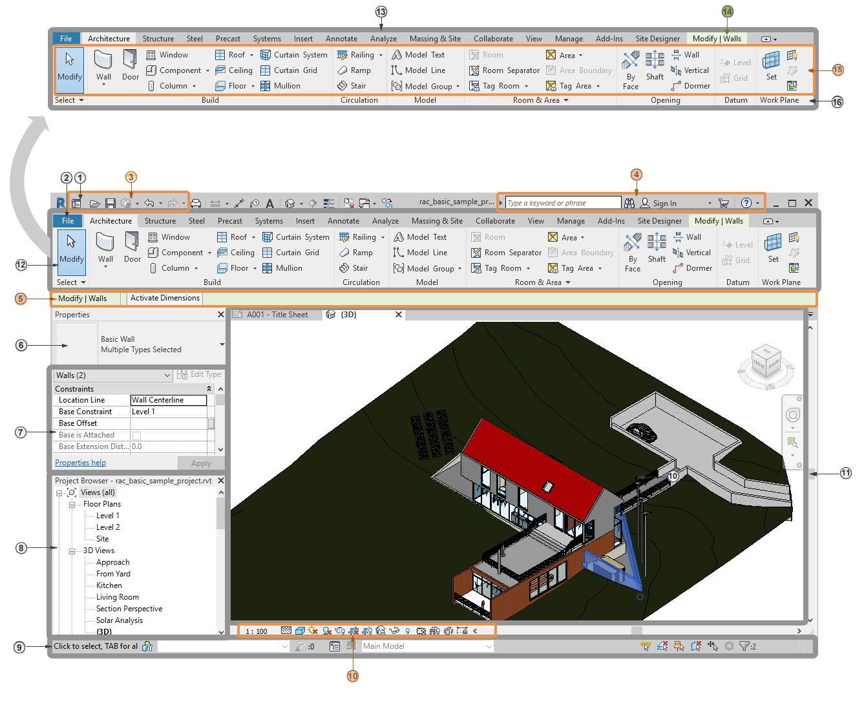
Task: Click the binoculars search icon
Action: (629, 203)
